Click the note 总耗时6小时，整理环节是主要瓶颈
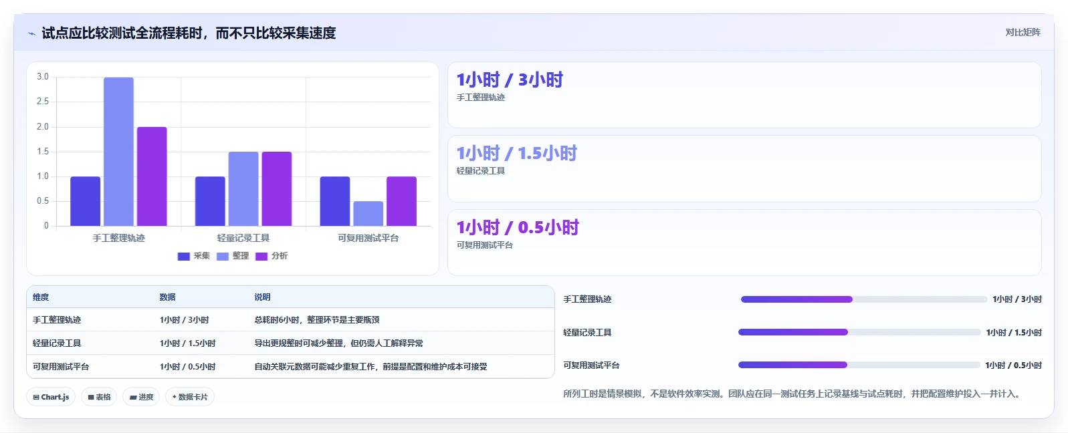Viewport: 1068px width, 433px height. 317,320
